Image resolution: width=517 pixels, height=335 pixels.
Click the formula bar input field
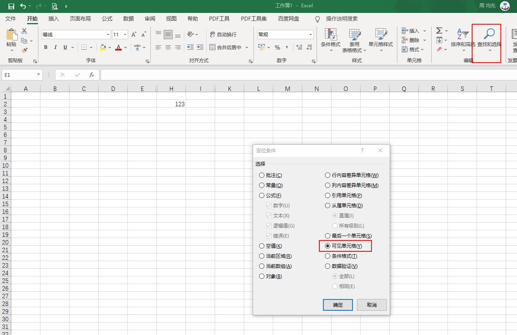[x=309, y=75]
